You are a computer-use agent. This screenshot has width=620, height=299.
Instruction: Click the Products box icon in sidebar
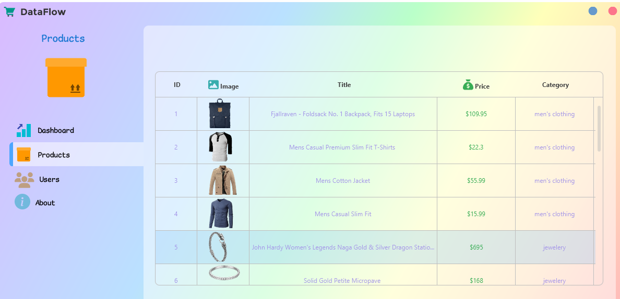(x=23, y=155)
